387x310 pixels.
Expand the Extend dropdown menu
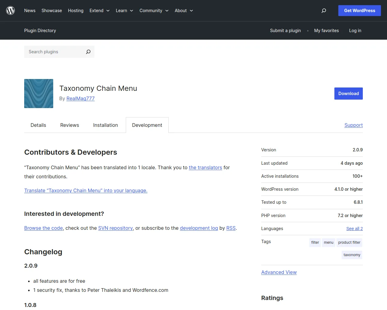click(99, 11)
